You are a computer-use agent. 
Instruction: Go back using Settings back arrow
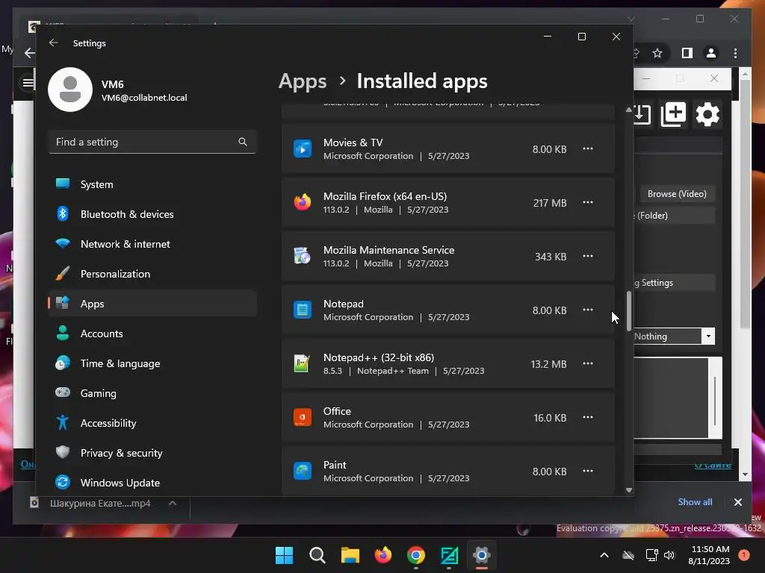[x=54, y=43]
